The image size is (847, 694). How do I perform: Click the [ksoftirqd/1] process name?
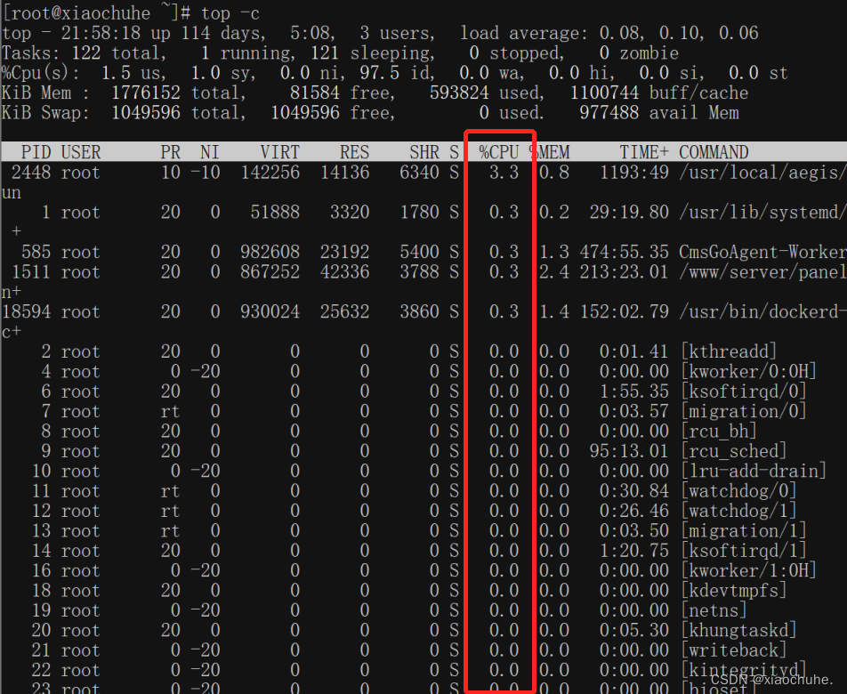(744, 551)
